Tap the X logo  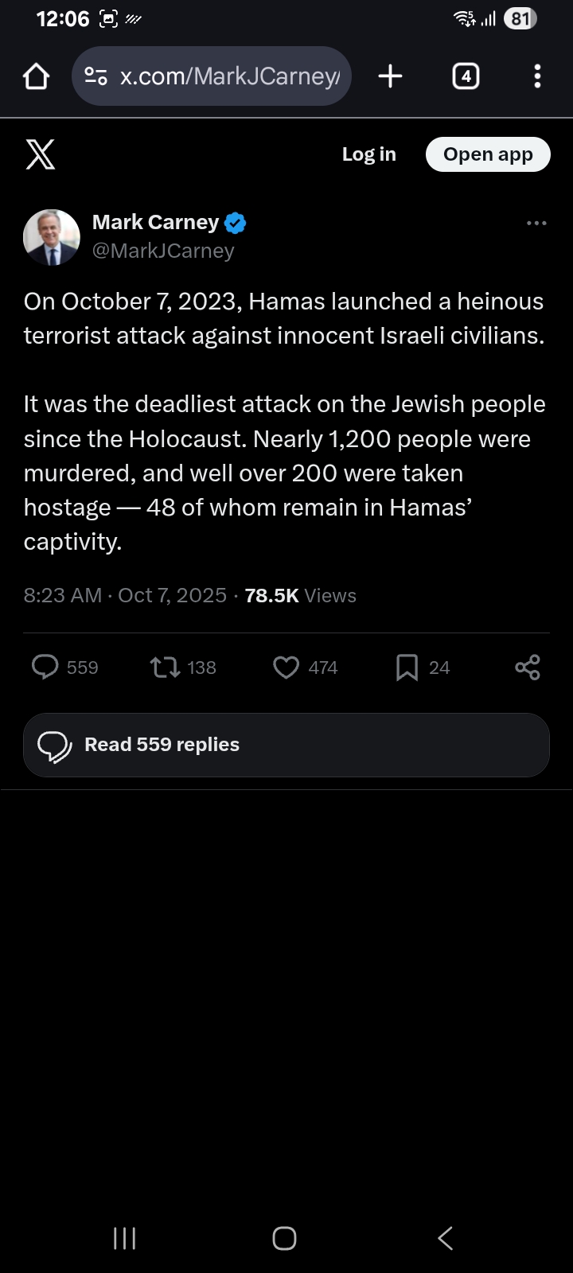point(41,154)
